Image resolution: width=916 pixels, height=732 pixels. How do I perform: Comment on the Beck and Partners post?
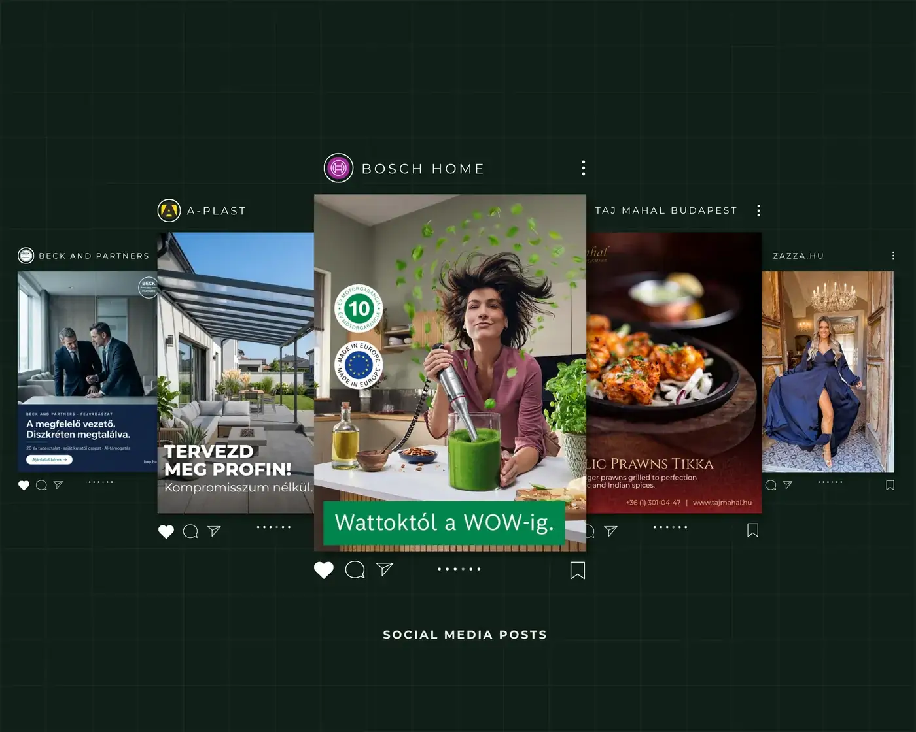click(x=41, y=485)
